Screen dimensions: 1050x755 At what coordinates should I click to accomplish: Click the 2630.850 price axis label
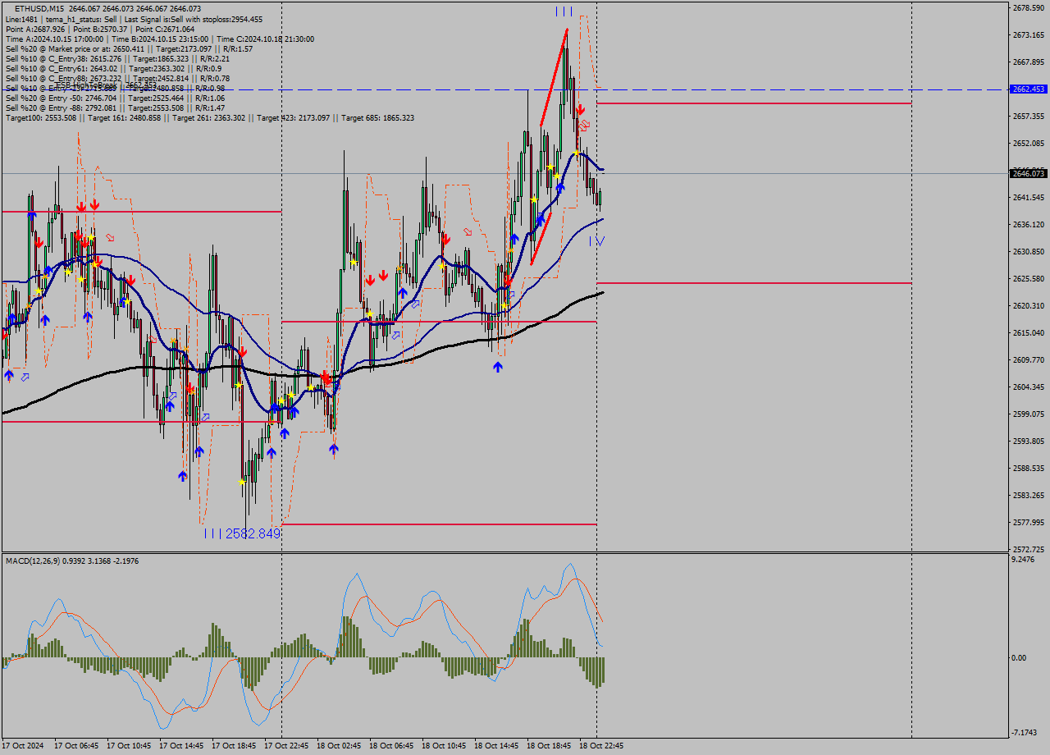click(x=1029, y=252)
